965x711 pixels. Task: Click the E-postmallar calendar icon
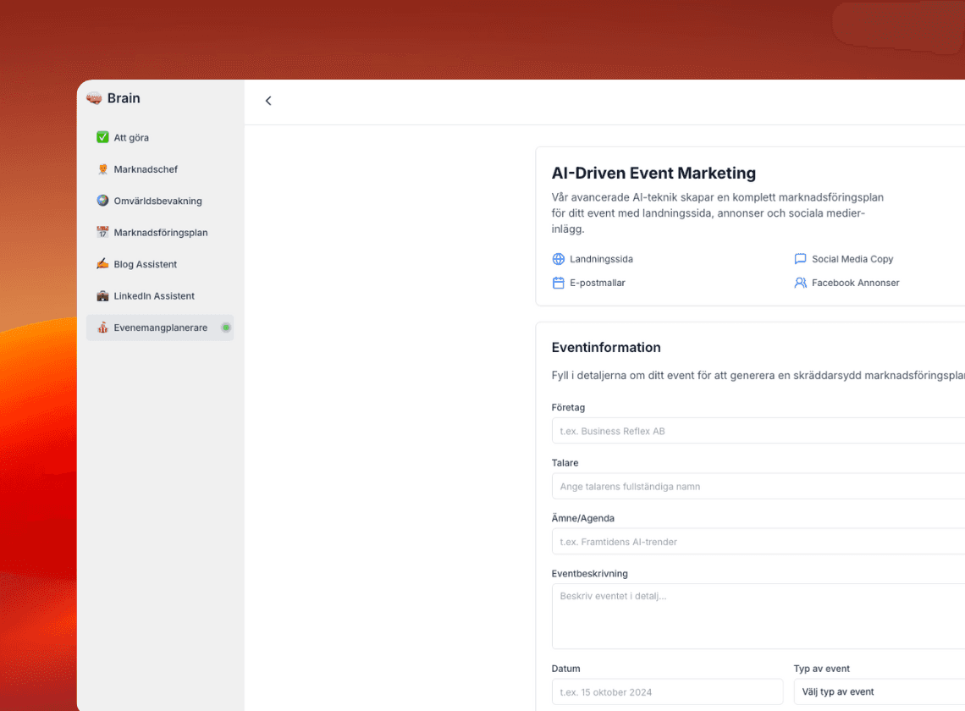tap(558, 283)
